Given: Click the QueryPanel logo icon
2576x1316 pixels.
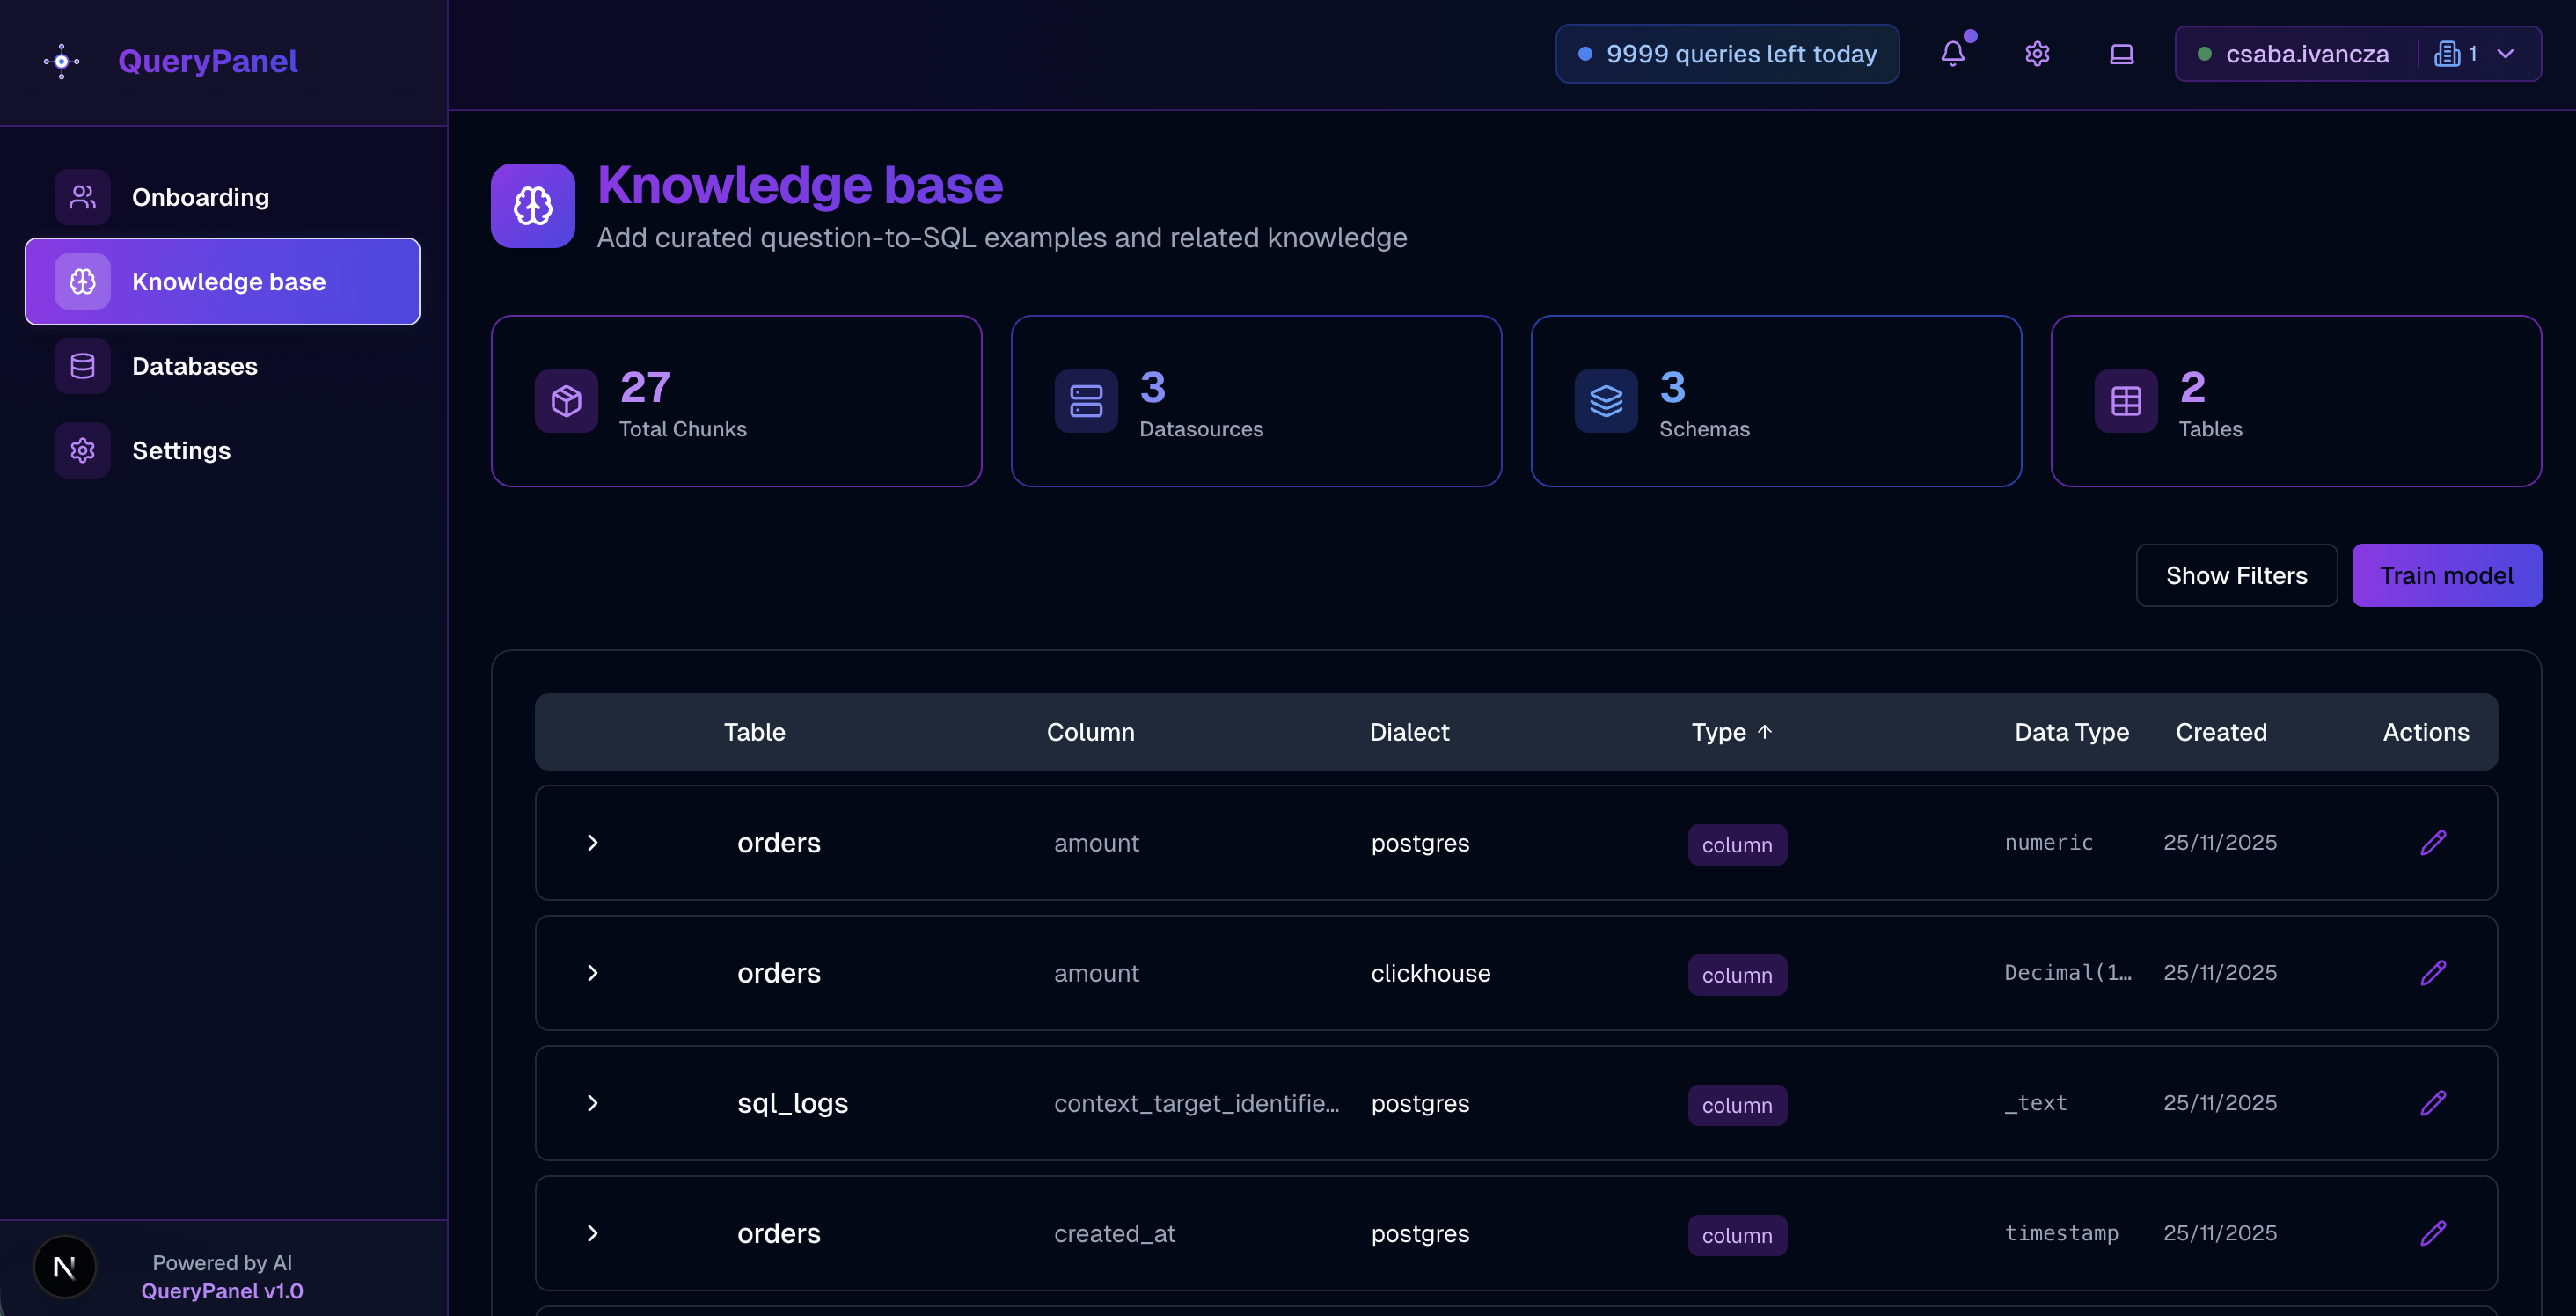Looking at the screenshot, I should coord(60,61).
